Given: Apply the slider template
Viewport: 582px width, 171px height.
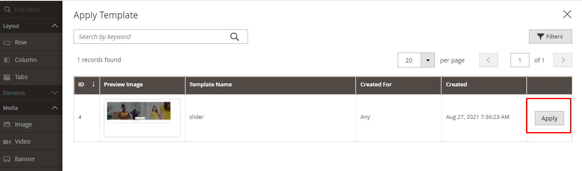Looking at the screenshot, I should tap(549, 118).
